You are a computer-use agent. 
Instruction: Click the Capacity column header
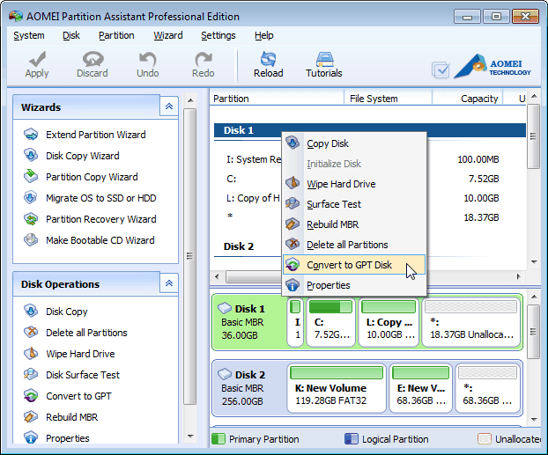tap(467, 99)
